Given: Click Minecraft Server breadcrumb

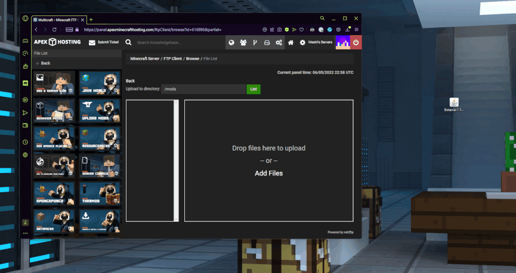Looking at the screenshot, I should [x=145, y=59].
